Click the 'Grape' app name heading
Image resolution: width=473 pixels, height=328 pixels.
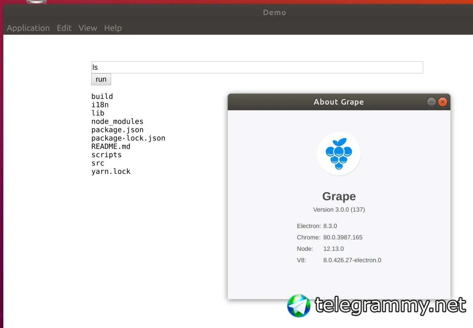point(339,196)
